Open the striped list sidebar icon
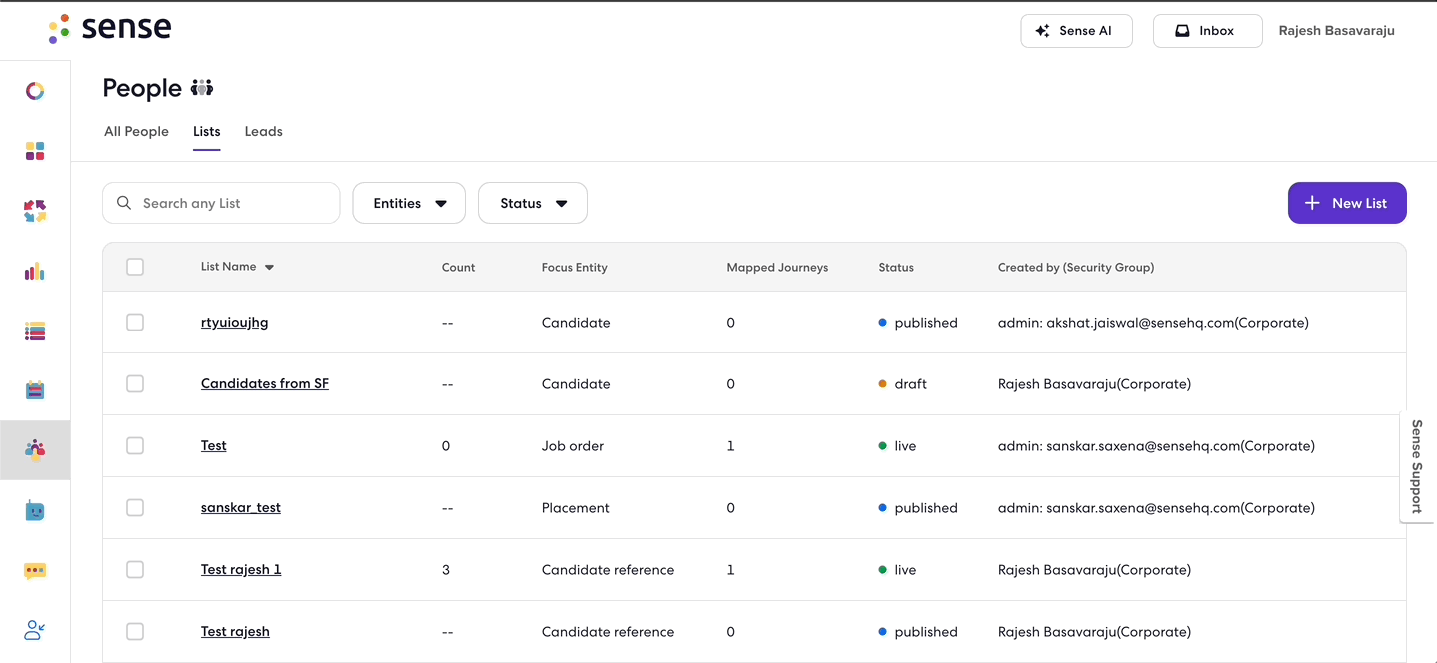The width and height of the screenshot is (1437, 663). pyautogui.click(x=35, y=331)
